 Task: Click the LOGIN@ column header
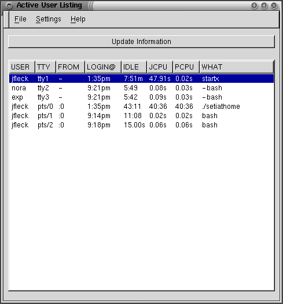click(103, 67)
